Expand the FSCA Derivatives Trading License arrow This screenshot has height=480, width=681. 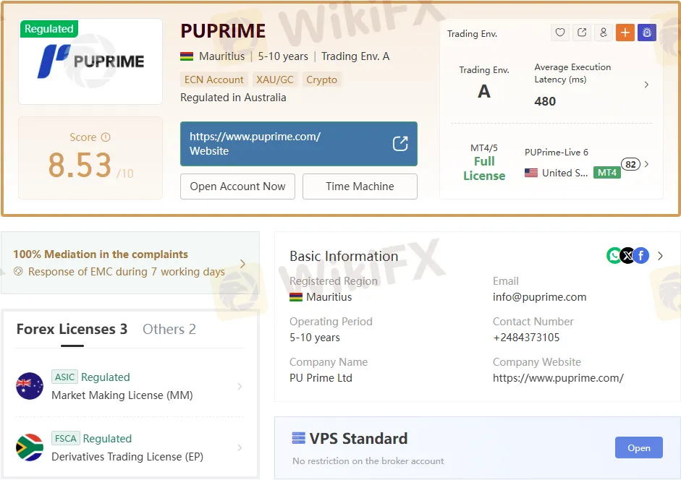coord(240,448)
